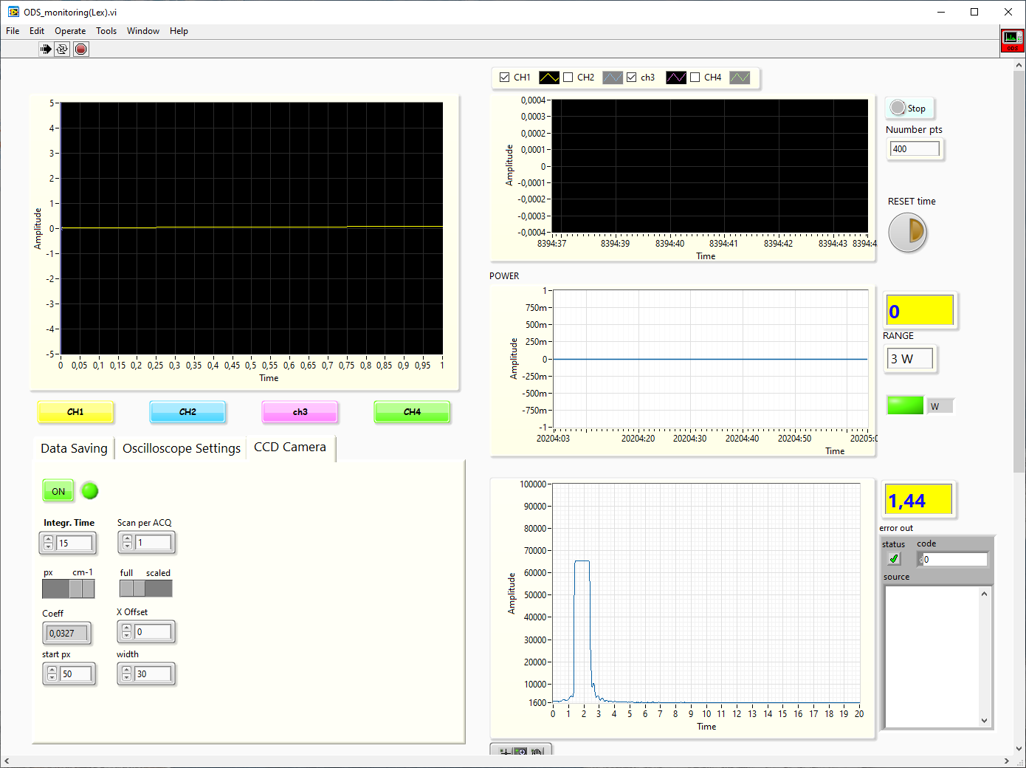Viewport: 1026px width, 768px height.
Task: Click the RESET time knob
Action: [907, 233]
